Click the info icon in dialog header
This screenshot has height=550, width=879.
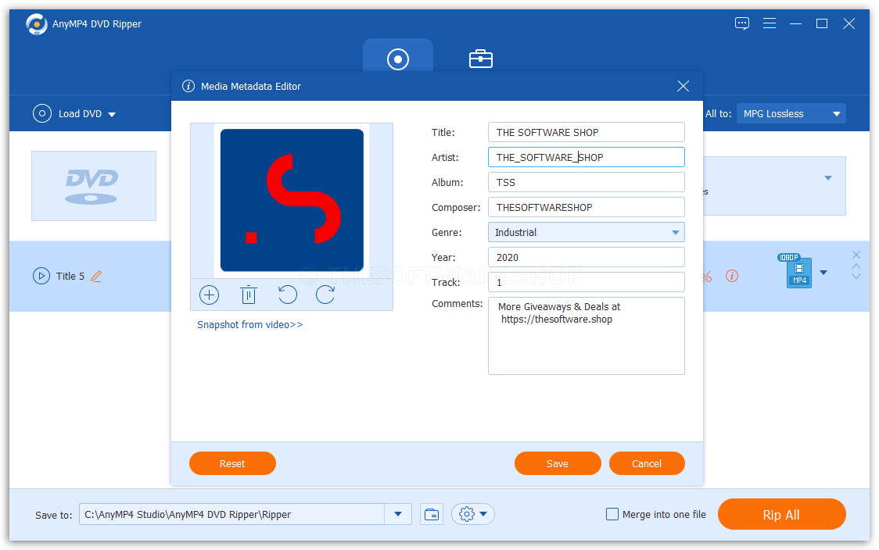coord(188,86)
